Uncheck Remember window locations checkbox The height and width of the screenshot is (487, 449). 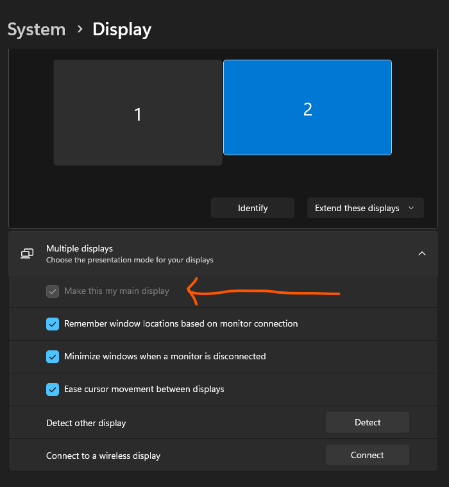point(53,324)
